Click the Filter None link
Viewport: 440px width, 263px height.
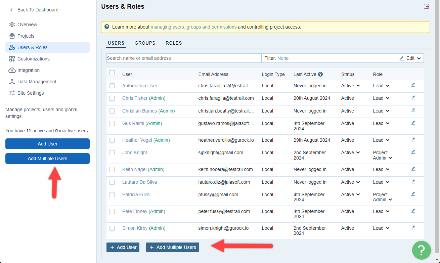coord(283,58)
